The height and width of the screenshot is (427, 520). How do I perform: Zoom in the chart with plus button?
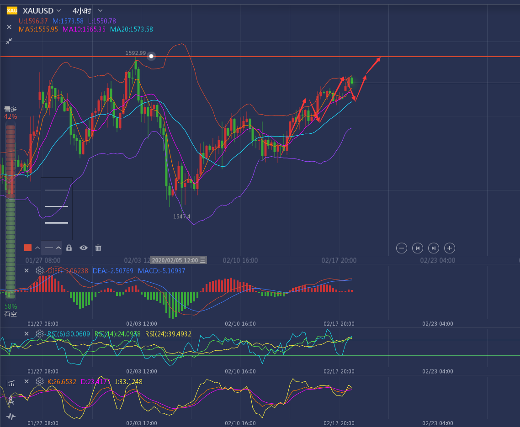(450, 248)
